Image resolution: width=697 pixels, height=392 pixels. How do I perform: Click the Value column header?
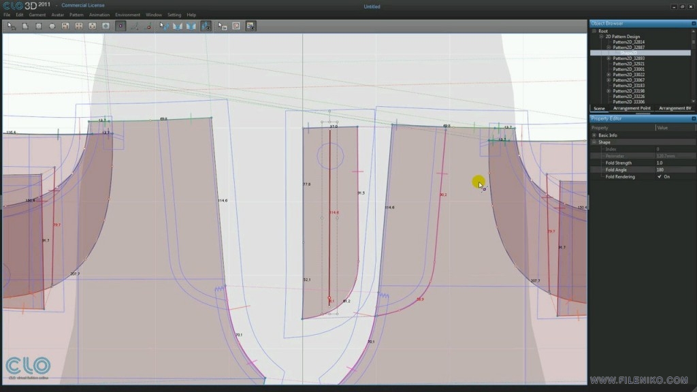676,128
